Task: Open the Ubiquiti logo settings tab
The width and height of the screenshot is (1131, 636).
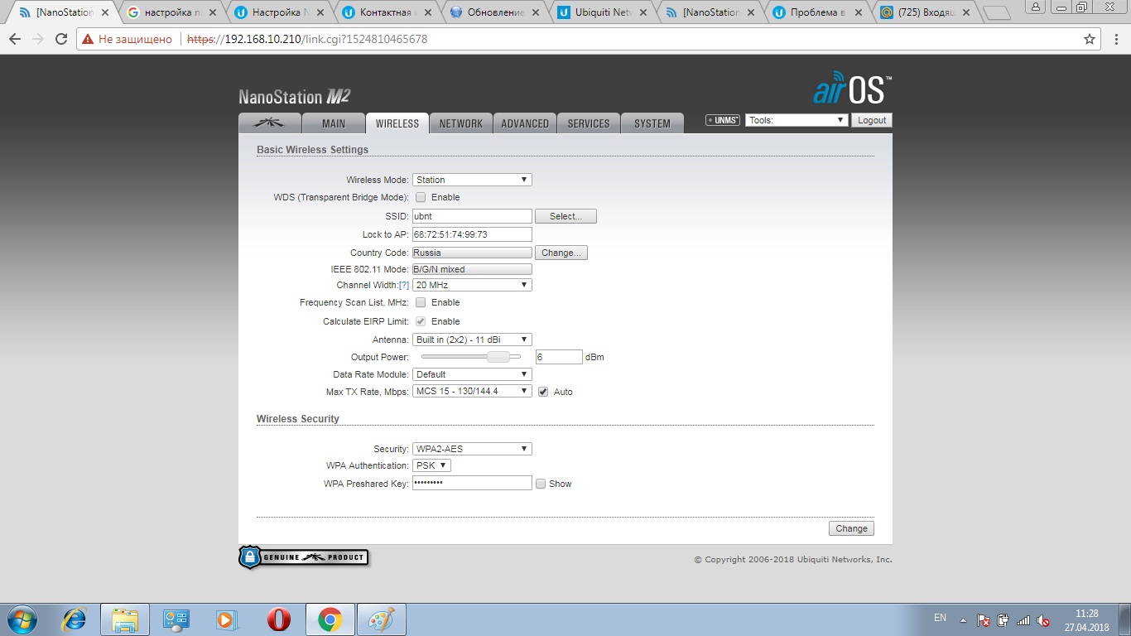Action: click(x=269, y=123)
